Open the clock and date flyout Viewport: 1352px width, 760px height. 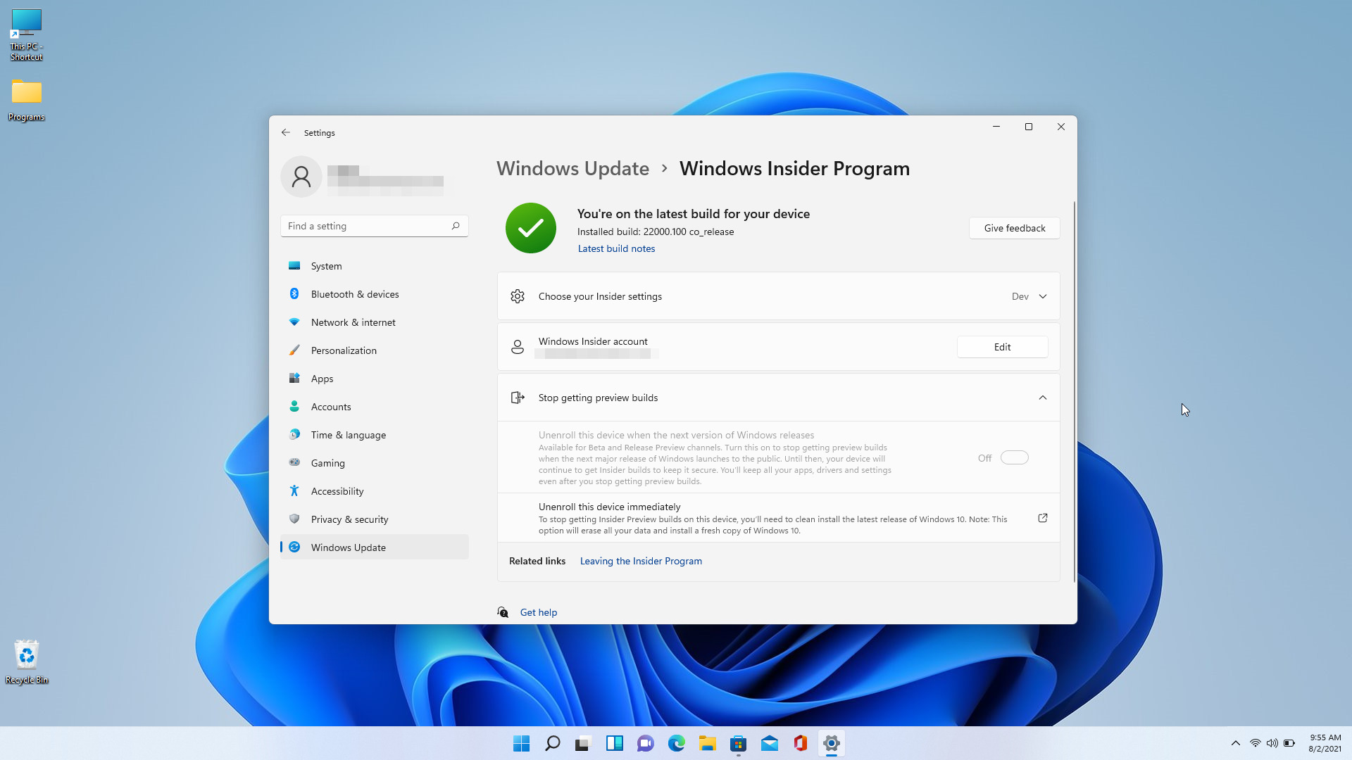pos(1325,743)
